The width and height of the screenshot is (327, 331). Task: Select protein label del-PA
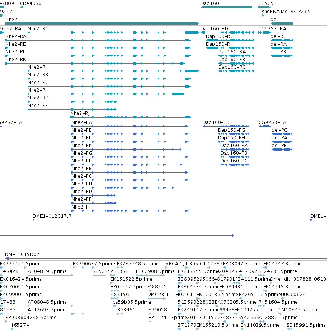coord(279,138)
